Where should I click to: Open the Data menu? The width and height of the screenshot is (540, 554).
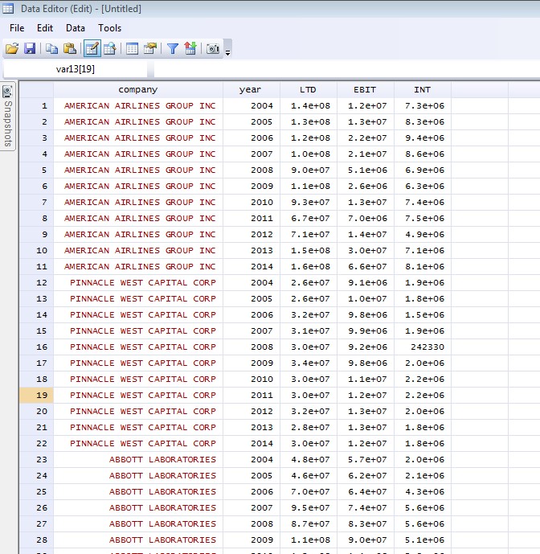click(76, 28)
